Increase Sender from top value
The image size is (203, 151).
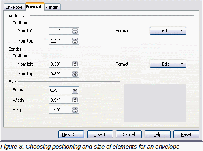pyautogui.click(x=75, y=72)
